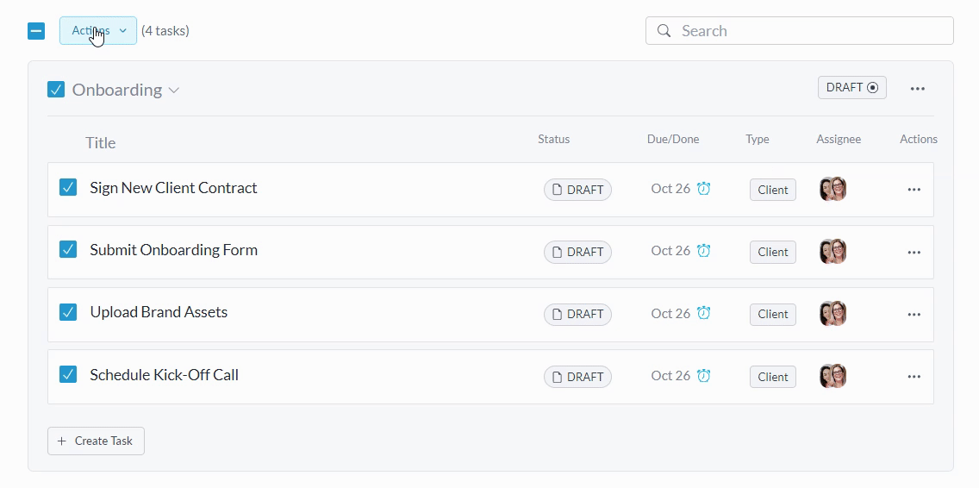This screenshot has height=488, width=979.
Task: Click the search magnifier icon
Action: [664, 31]
